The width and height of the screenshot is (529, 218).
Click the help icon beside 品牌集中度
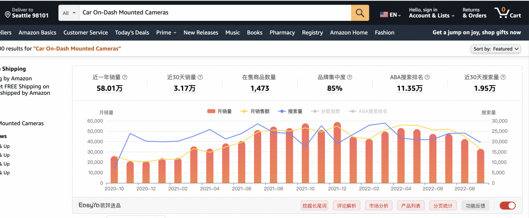pos(350,77)
